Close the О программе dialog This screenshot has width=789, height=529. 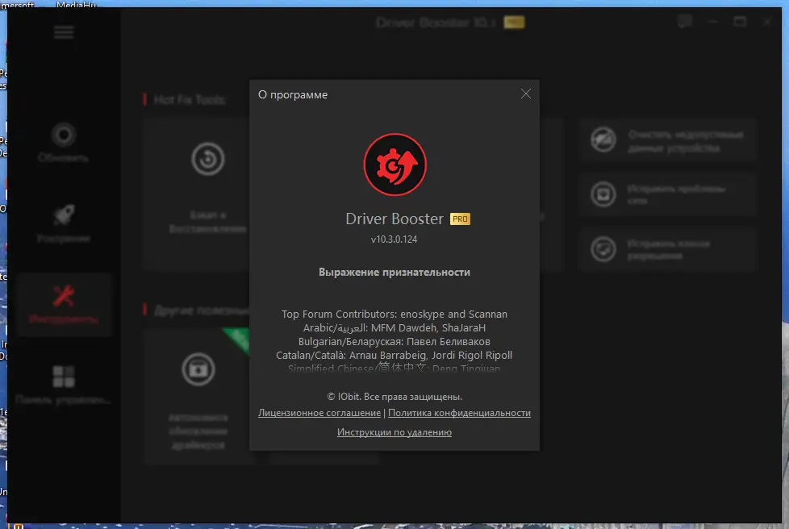pos(525,94)
